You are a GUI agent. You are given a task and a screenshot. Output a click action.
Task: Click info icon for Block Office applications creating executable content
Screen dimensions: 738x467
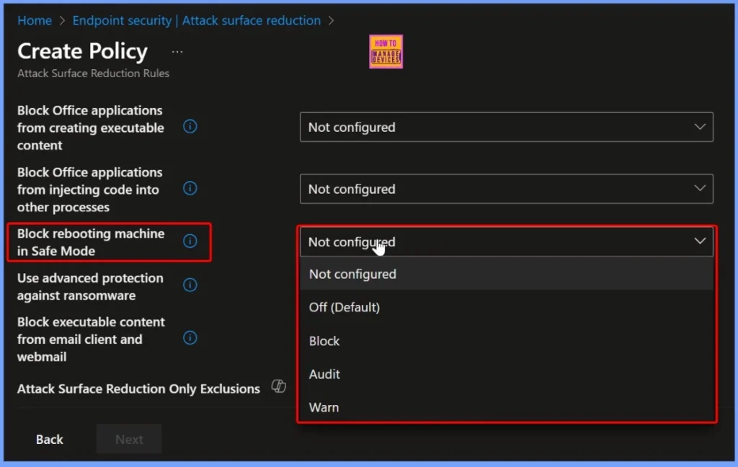[x=190, y=126]
